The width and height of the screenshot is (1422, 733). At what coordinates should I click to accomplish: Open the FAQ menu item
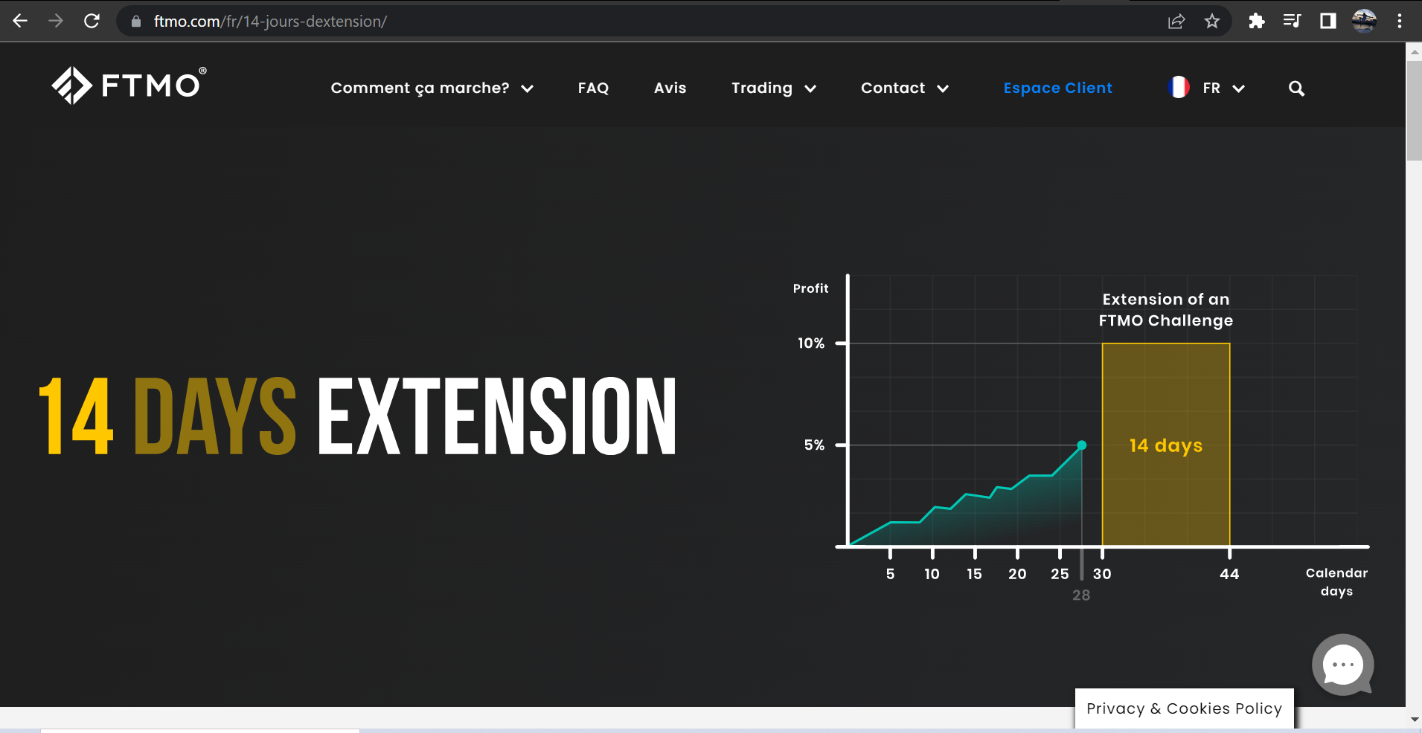[593, 88]
